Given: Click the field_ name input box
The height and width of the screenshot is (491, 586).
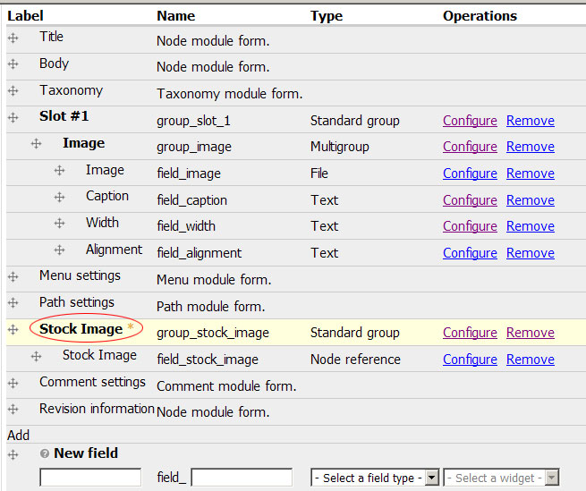Looking at the screenshot, I should click(242, 478).
